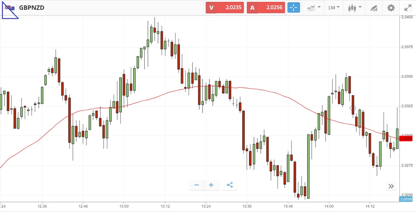The height and width of the screenshot is (212, 416).
Task: Zoom in the chart with plus button
Action: pyautogui.click(x=211, y=185)
